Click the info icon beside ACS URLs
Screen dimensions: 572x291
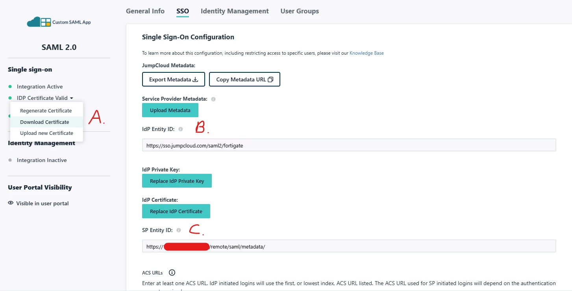click(172, 273)
